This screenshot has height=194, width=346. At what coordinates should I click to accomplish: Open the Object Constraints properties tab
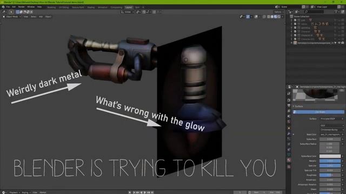289,149
